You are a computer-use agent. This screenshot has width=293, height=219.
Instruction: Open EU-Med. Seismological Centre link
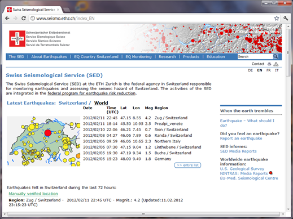pos(249,178)
